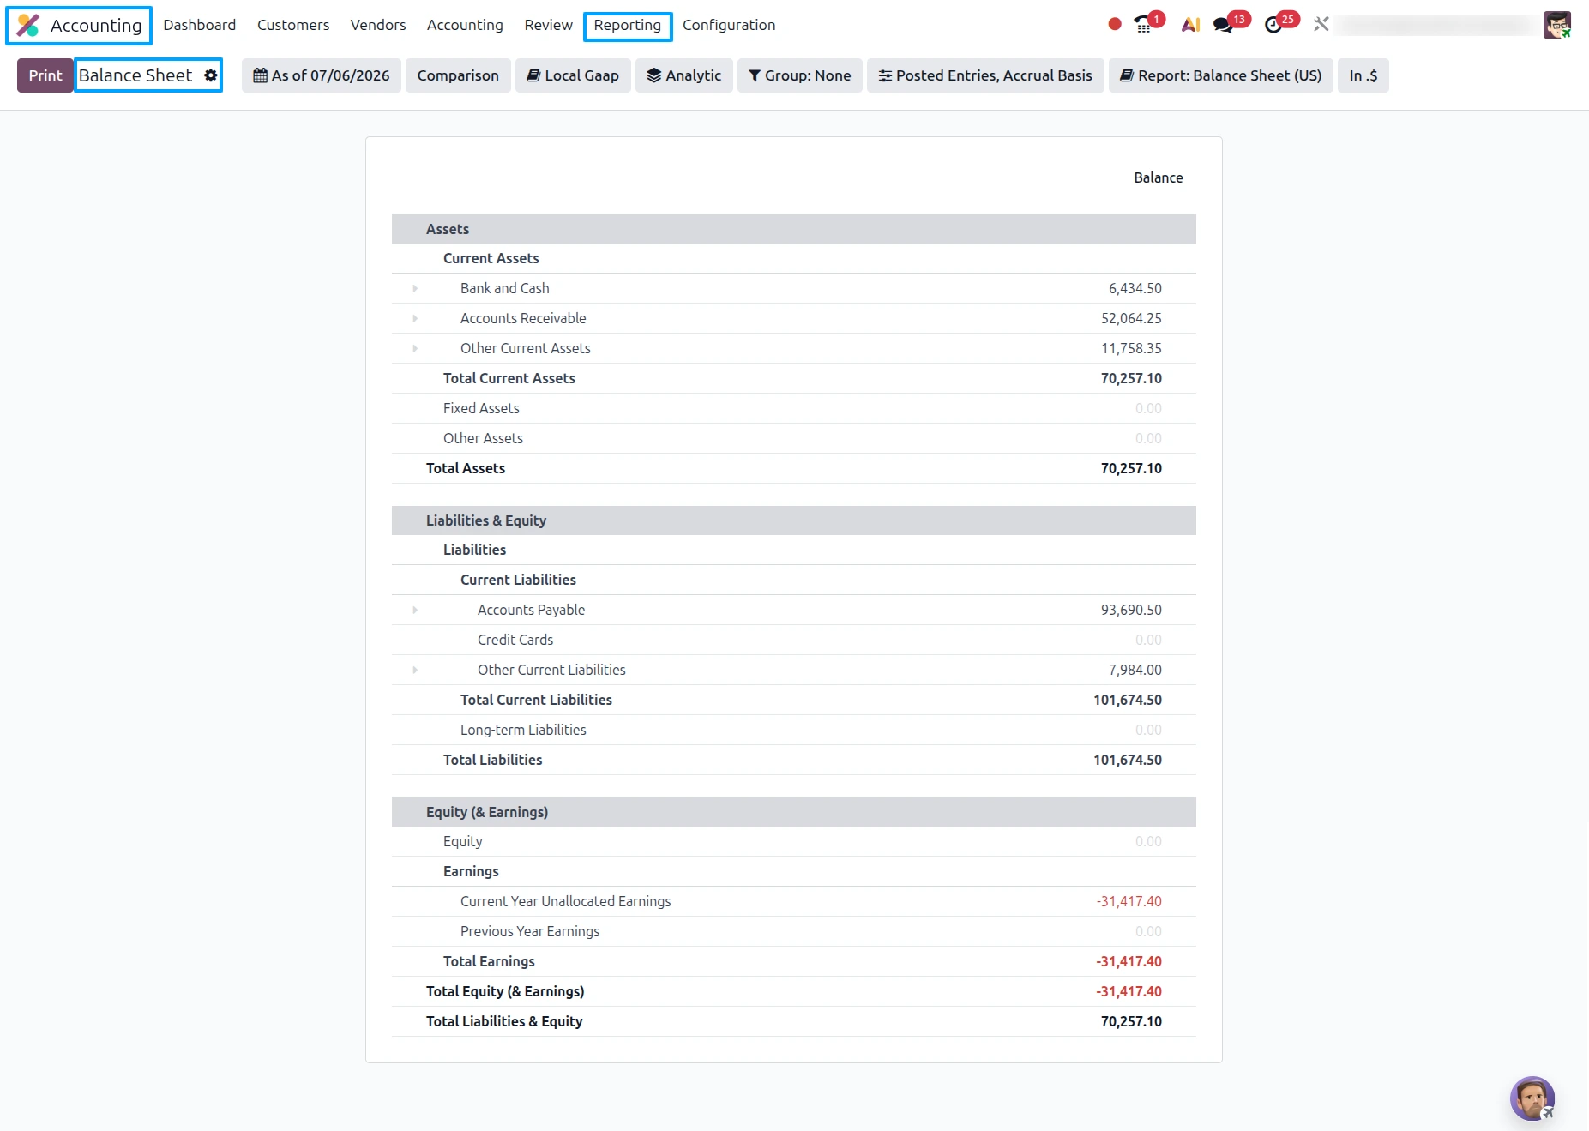Open the Report: Balance Sheet (US) selector
The image size is (1589, 1131).
click(1220, 75)
